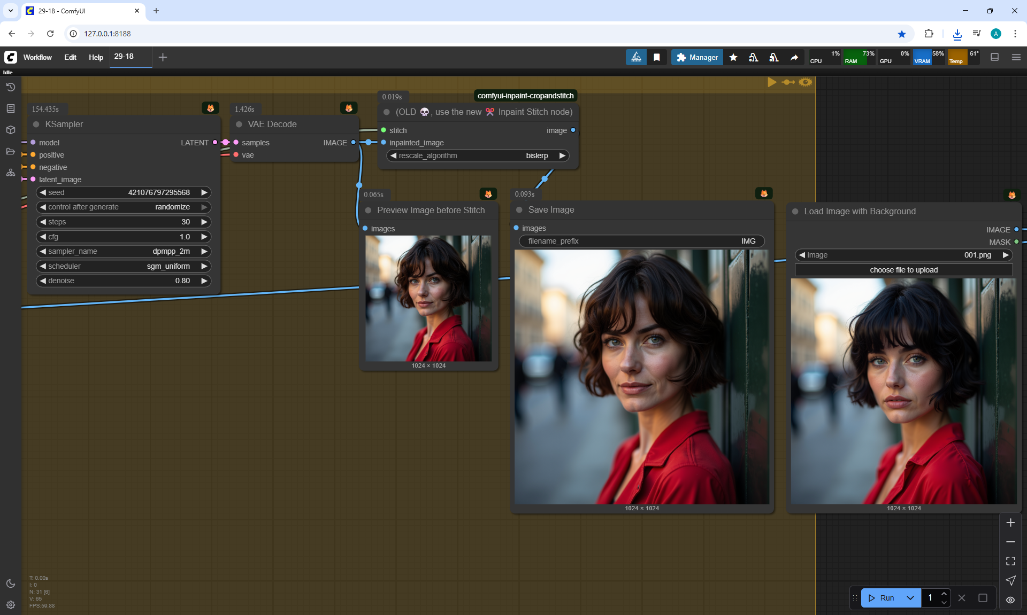Toggle bottom panel button in top bar
This screenshot has height=615, width=1027.
pyautogui.click(x=994, y=57)
